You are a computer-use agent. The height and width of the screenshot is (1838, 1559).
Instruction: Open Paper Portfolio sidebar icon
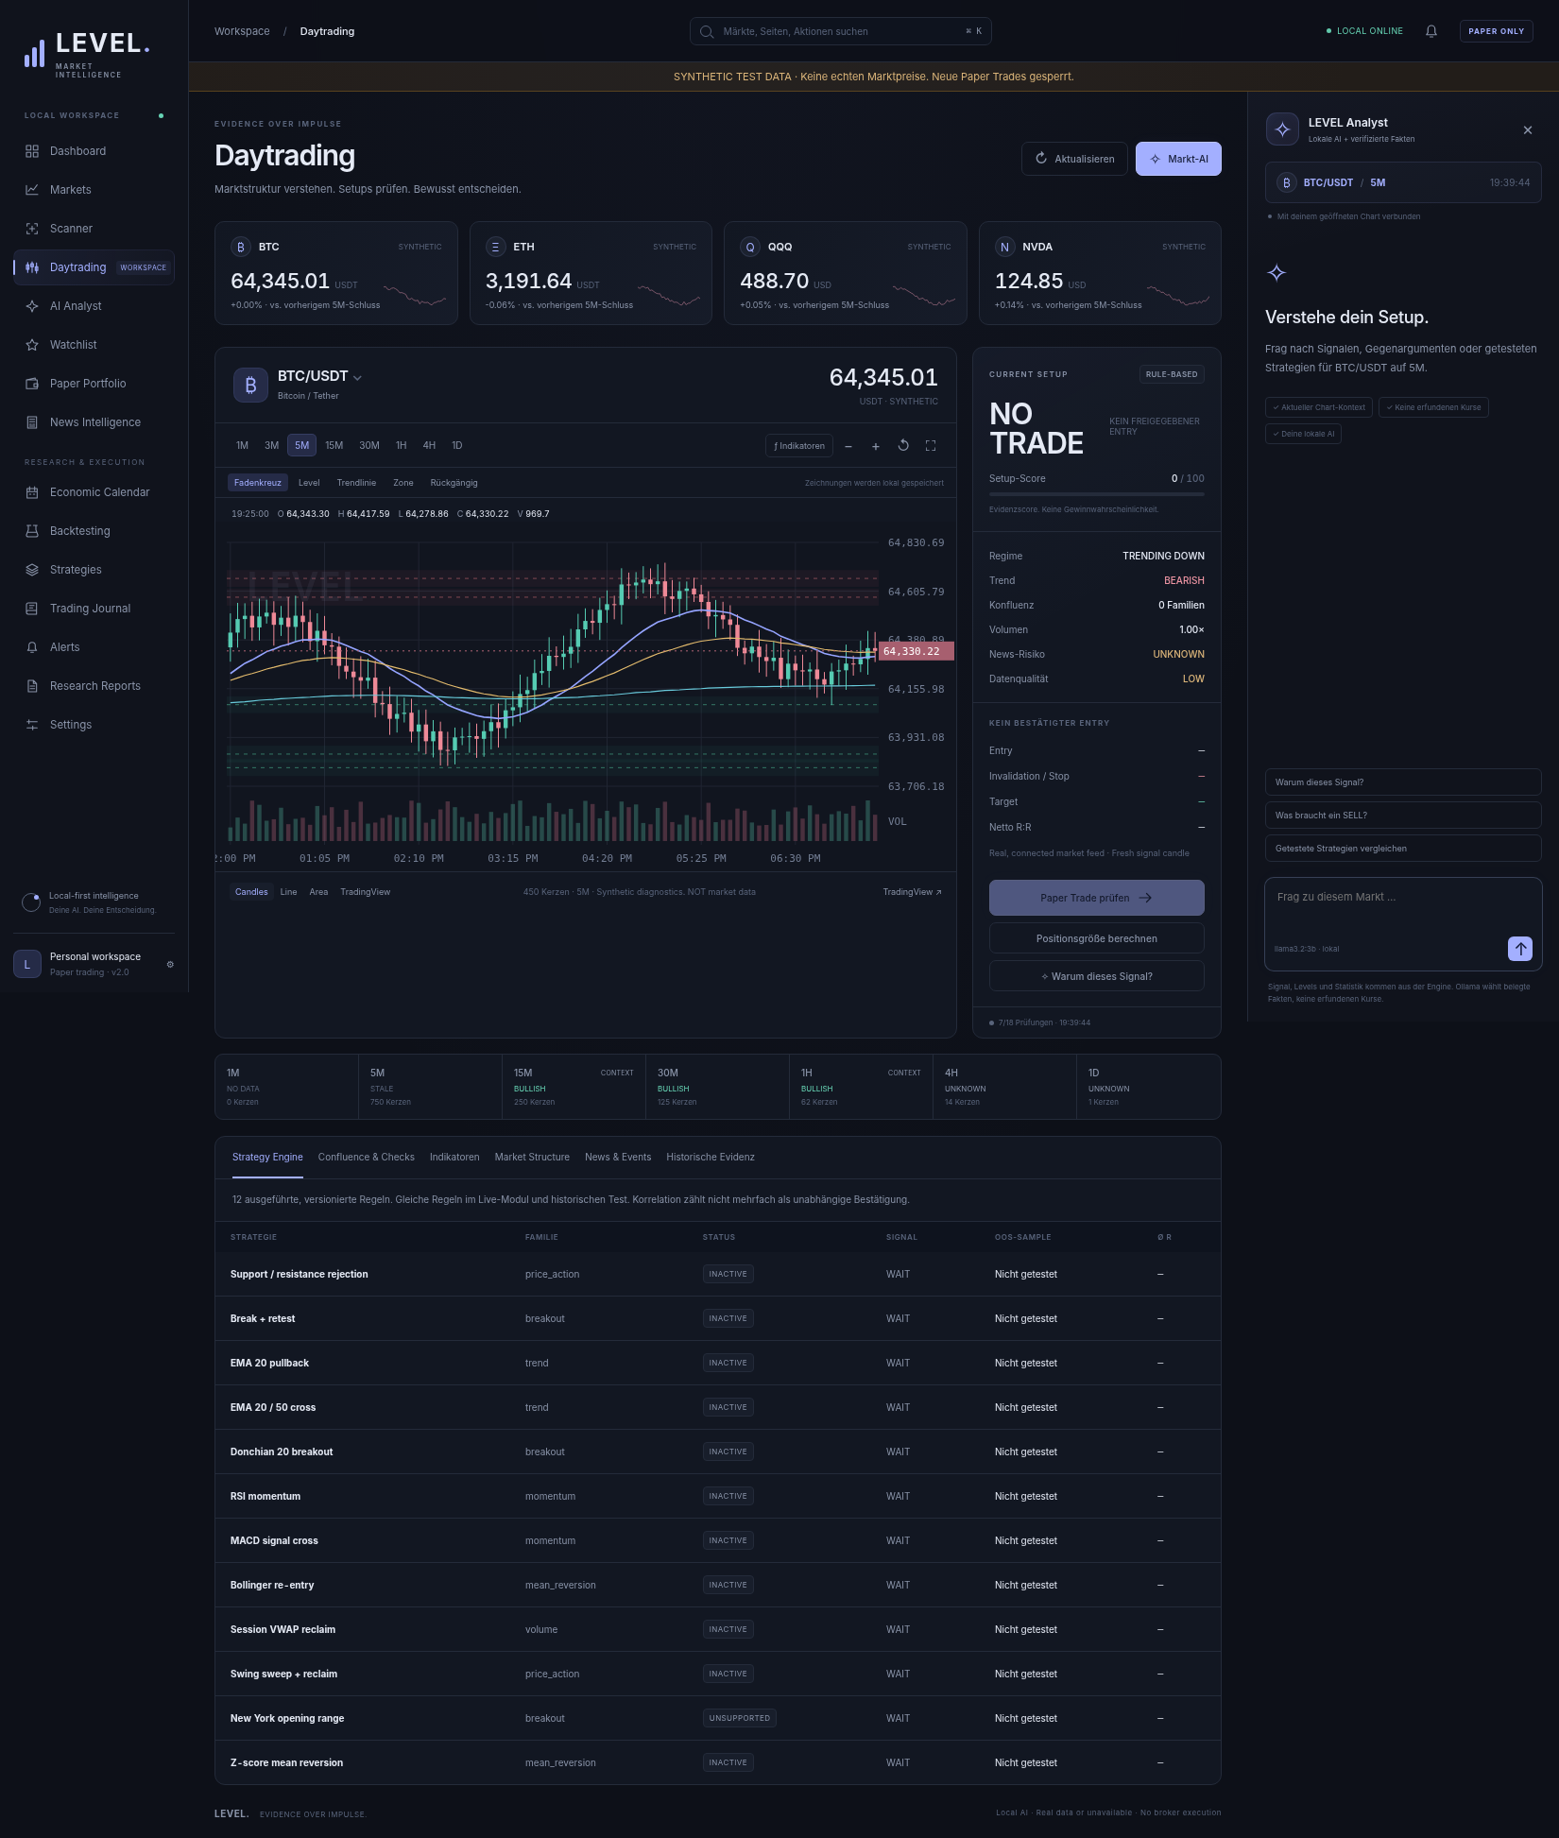(x=32, y=384)
